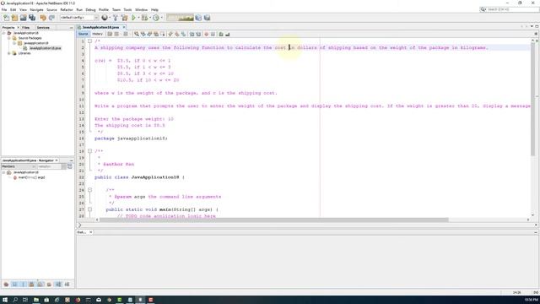Image resolution: width=540 pixels, height=304 pixels.
Task: Collapse the Source Packages tree node
Action: point(9,38)
